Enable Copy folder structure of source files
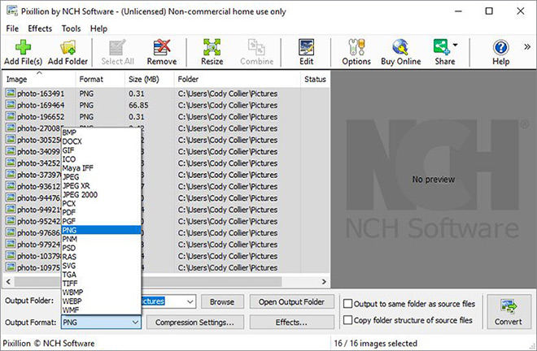 347,320
